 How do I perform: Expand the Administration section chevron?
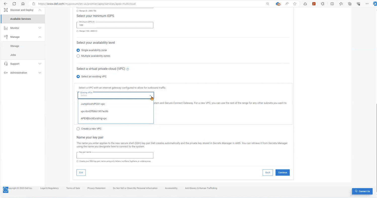pyautogui.click(x=40, y=73)
